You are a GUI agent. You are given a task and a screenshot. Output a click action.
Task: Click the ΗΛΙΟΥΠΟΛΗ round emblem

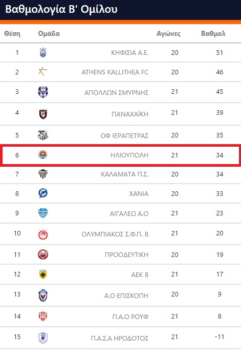pos(43,154)
